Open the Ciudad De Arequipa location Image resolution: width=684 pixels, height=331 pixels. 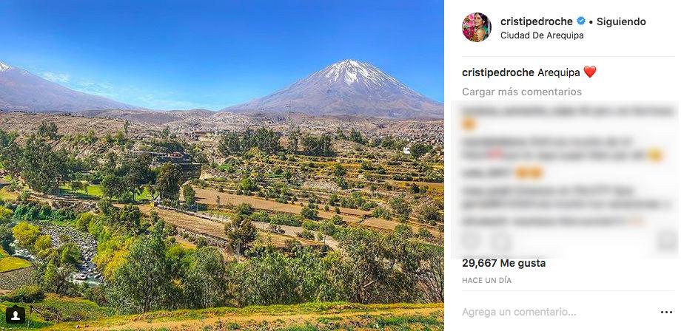click(542, 35)
